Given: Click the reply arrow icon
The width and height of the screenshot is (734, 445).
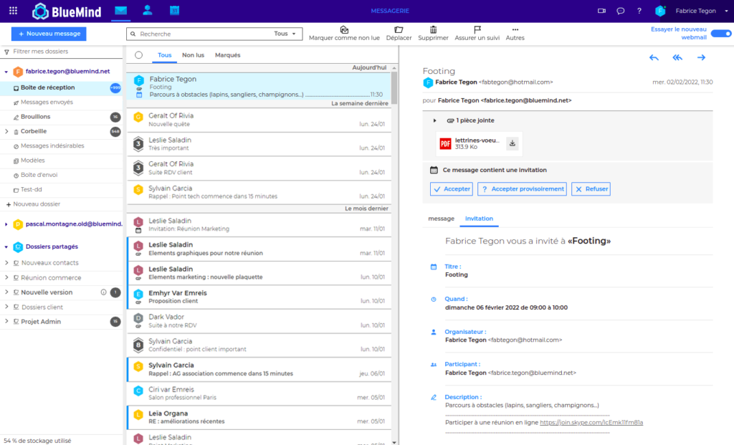Looking at the screenshot, I should click(654, 57).
